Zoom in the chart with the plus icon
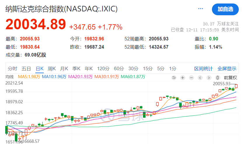The image size is (242, 144). coord(182,78)
